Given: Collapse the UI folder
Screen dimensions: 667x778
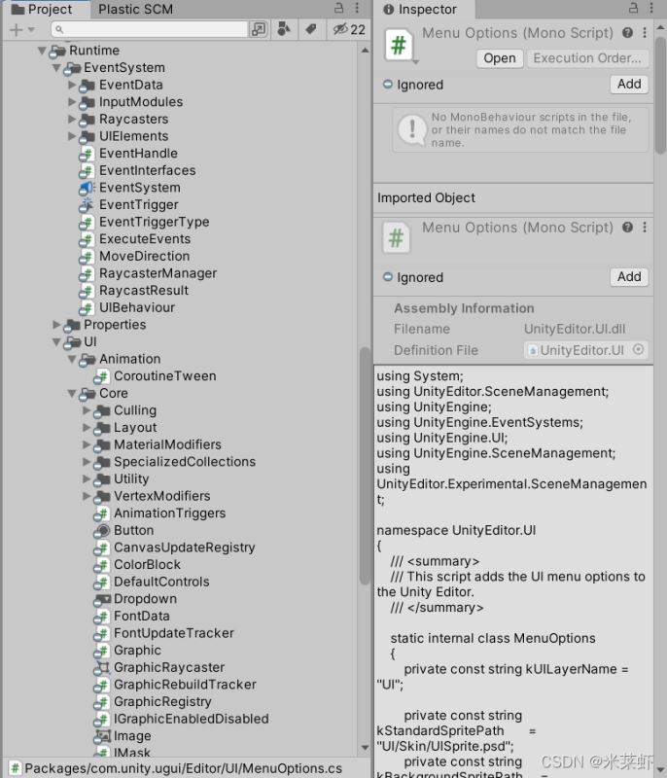Looking at the screenshot, I should tap(56, 342).
